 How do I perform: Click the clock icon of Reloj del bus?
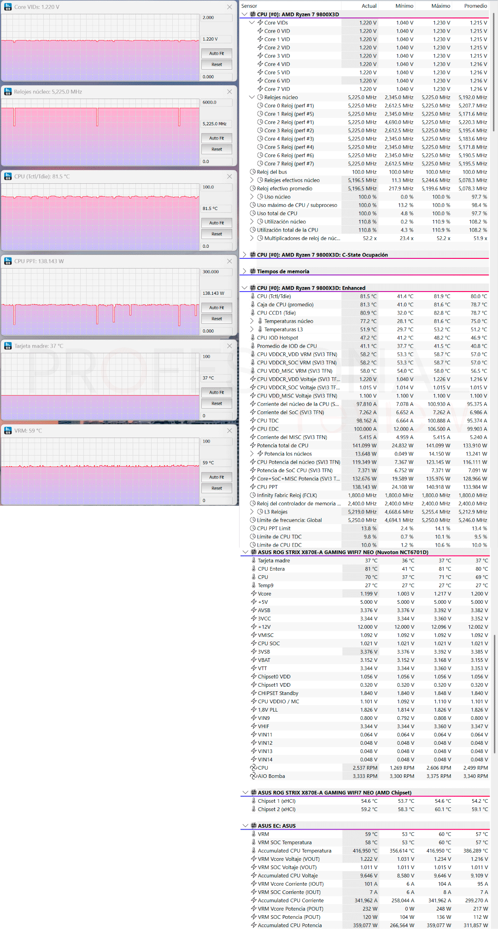[253, 172]
